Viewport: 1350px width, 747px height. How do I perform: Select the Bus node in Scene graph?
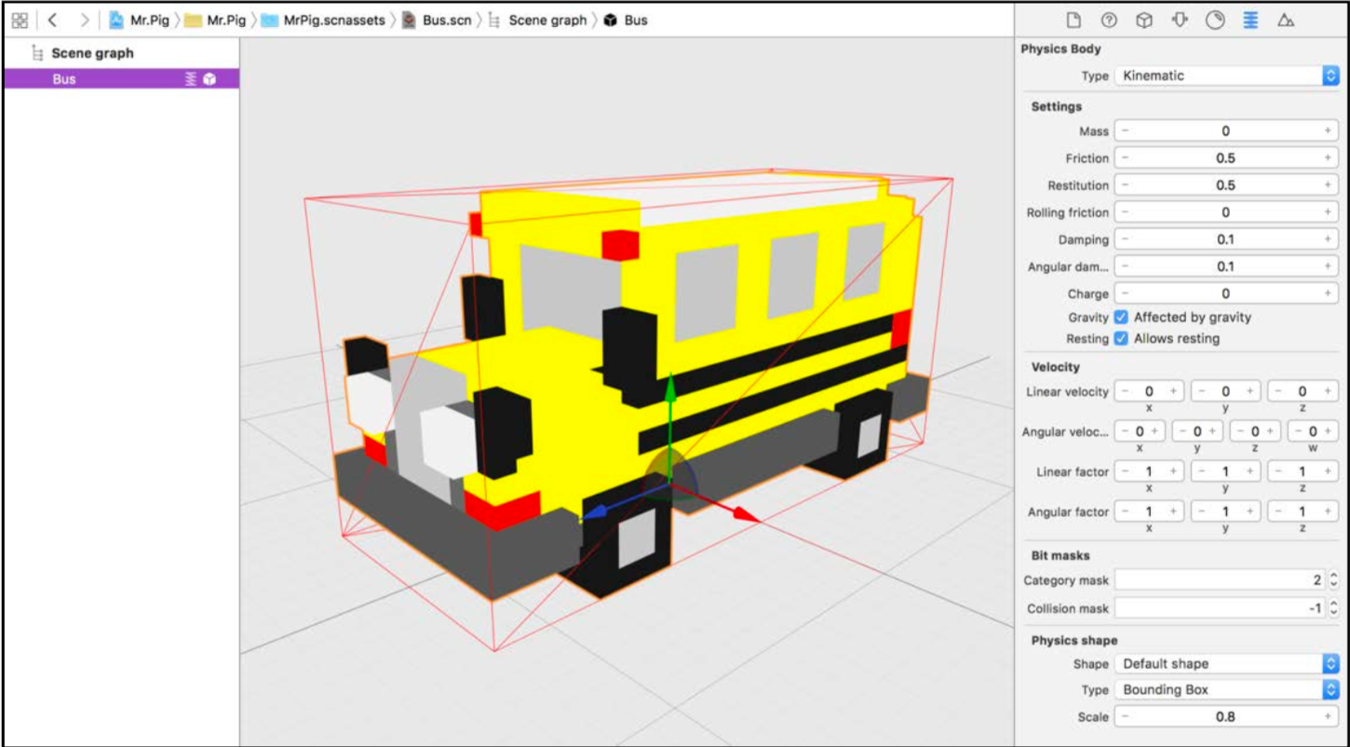point(121,79)
